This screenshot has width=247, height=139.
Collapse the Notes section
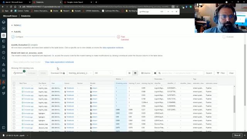[12, 25]
